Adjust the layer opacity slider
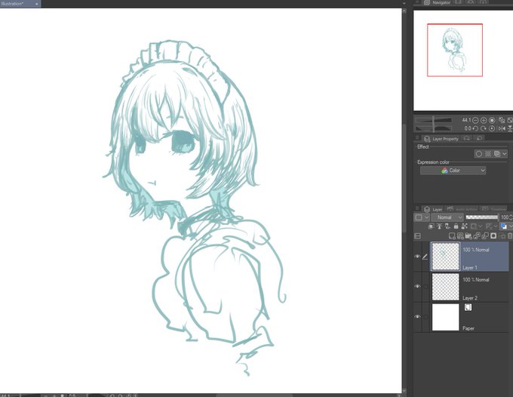Screen dimensions: 513x397 click(482, 217)
